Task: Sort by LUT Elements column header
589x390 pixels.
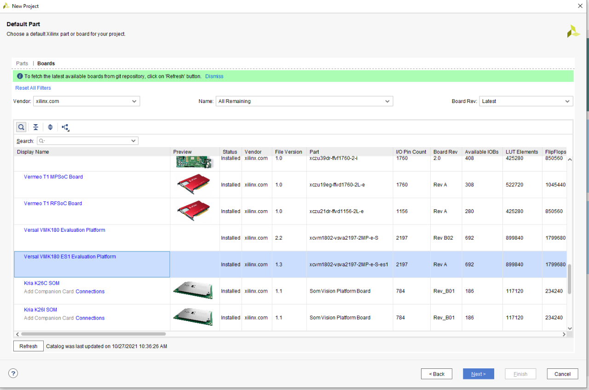Action: (522, 152)
